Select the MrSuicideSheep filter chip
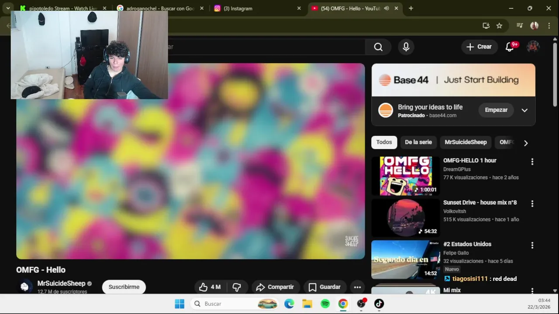The height and width of the screenshot is (314, 559). (466, 142)
